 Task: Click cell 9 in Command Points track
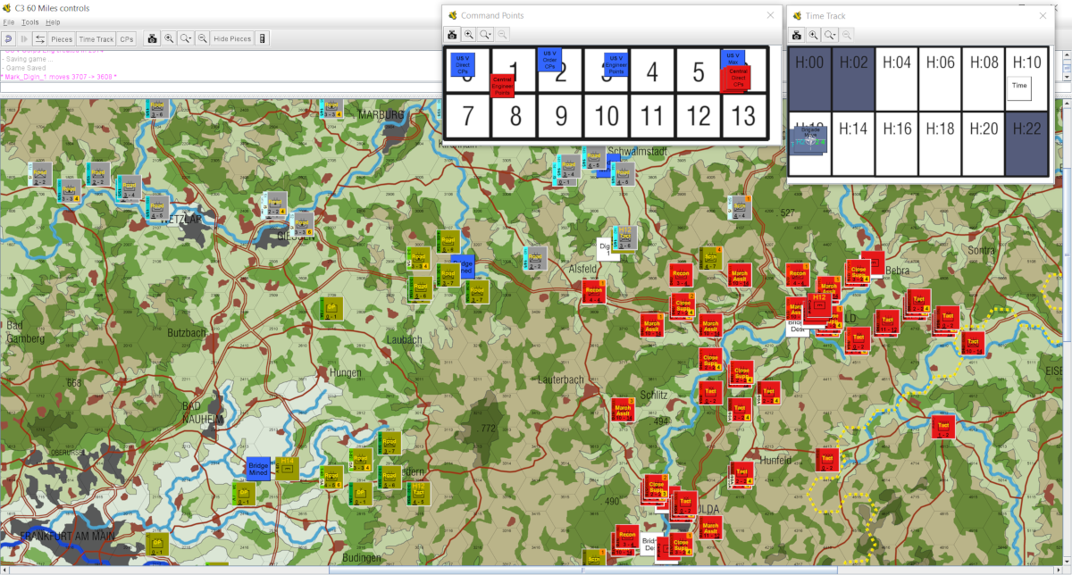click(x=561, y=116)
